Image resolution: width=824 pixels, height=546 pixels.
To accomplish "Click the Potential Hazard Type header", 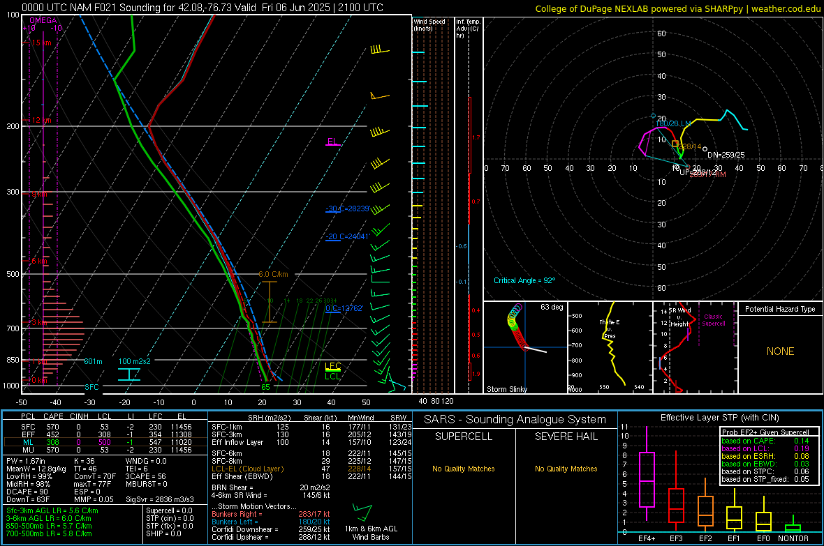I will pos(780,309).
